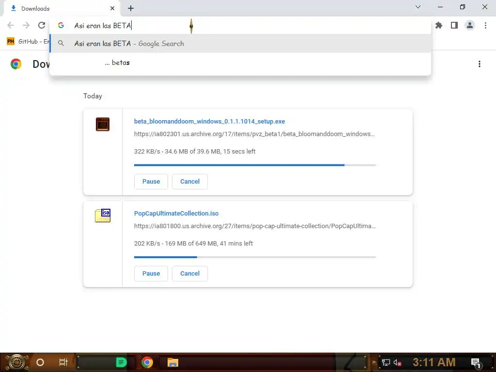This screenshot has height=372, width=496.
Task: Open a new tab with the plus button
Action: 131,9
